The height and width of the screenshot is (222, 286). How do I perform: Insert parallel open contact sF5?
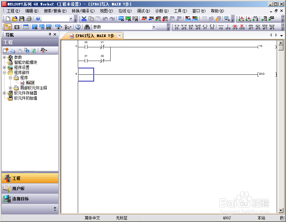(x=184, y=27)
